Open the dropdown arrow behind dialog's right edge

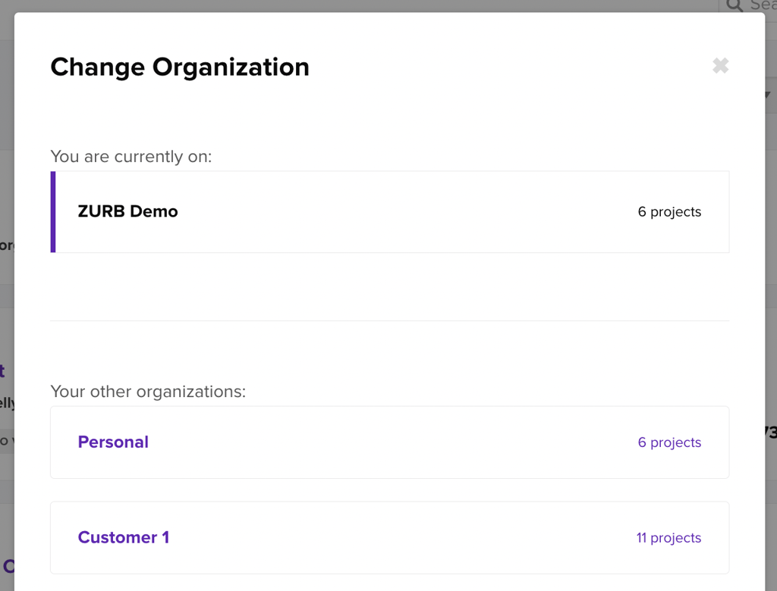pos(768,95)
